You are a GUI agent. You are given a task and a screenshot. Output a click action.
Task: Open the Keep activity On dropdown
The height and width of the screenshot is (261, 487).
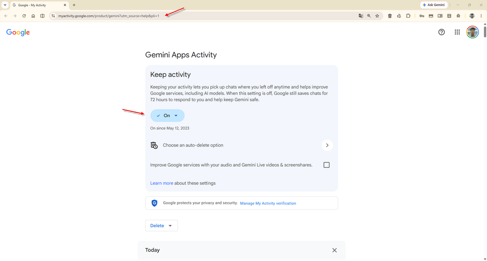167,116
